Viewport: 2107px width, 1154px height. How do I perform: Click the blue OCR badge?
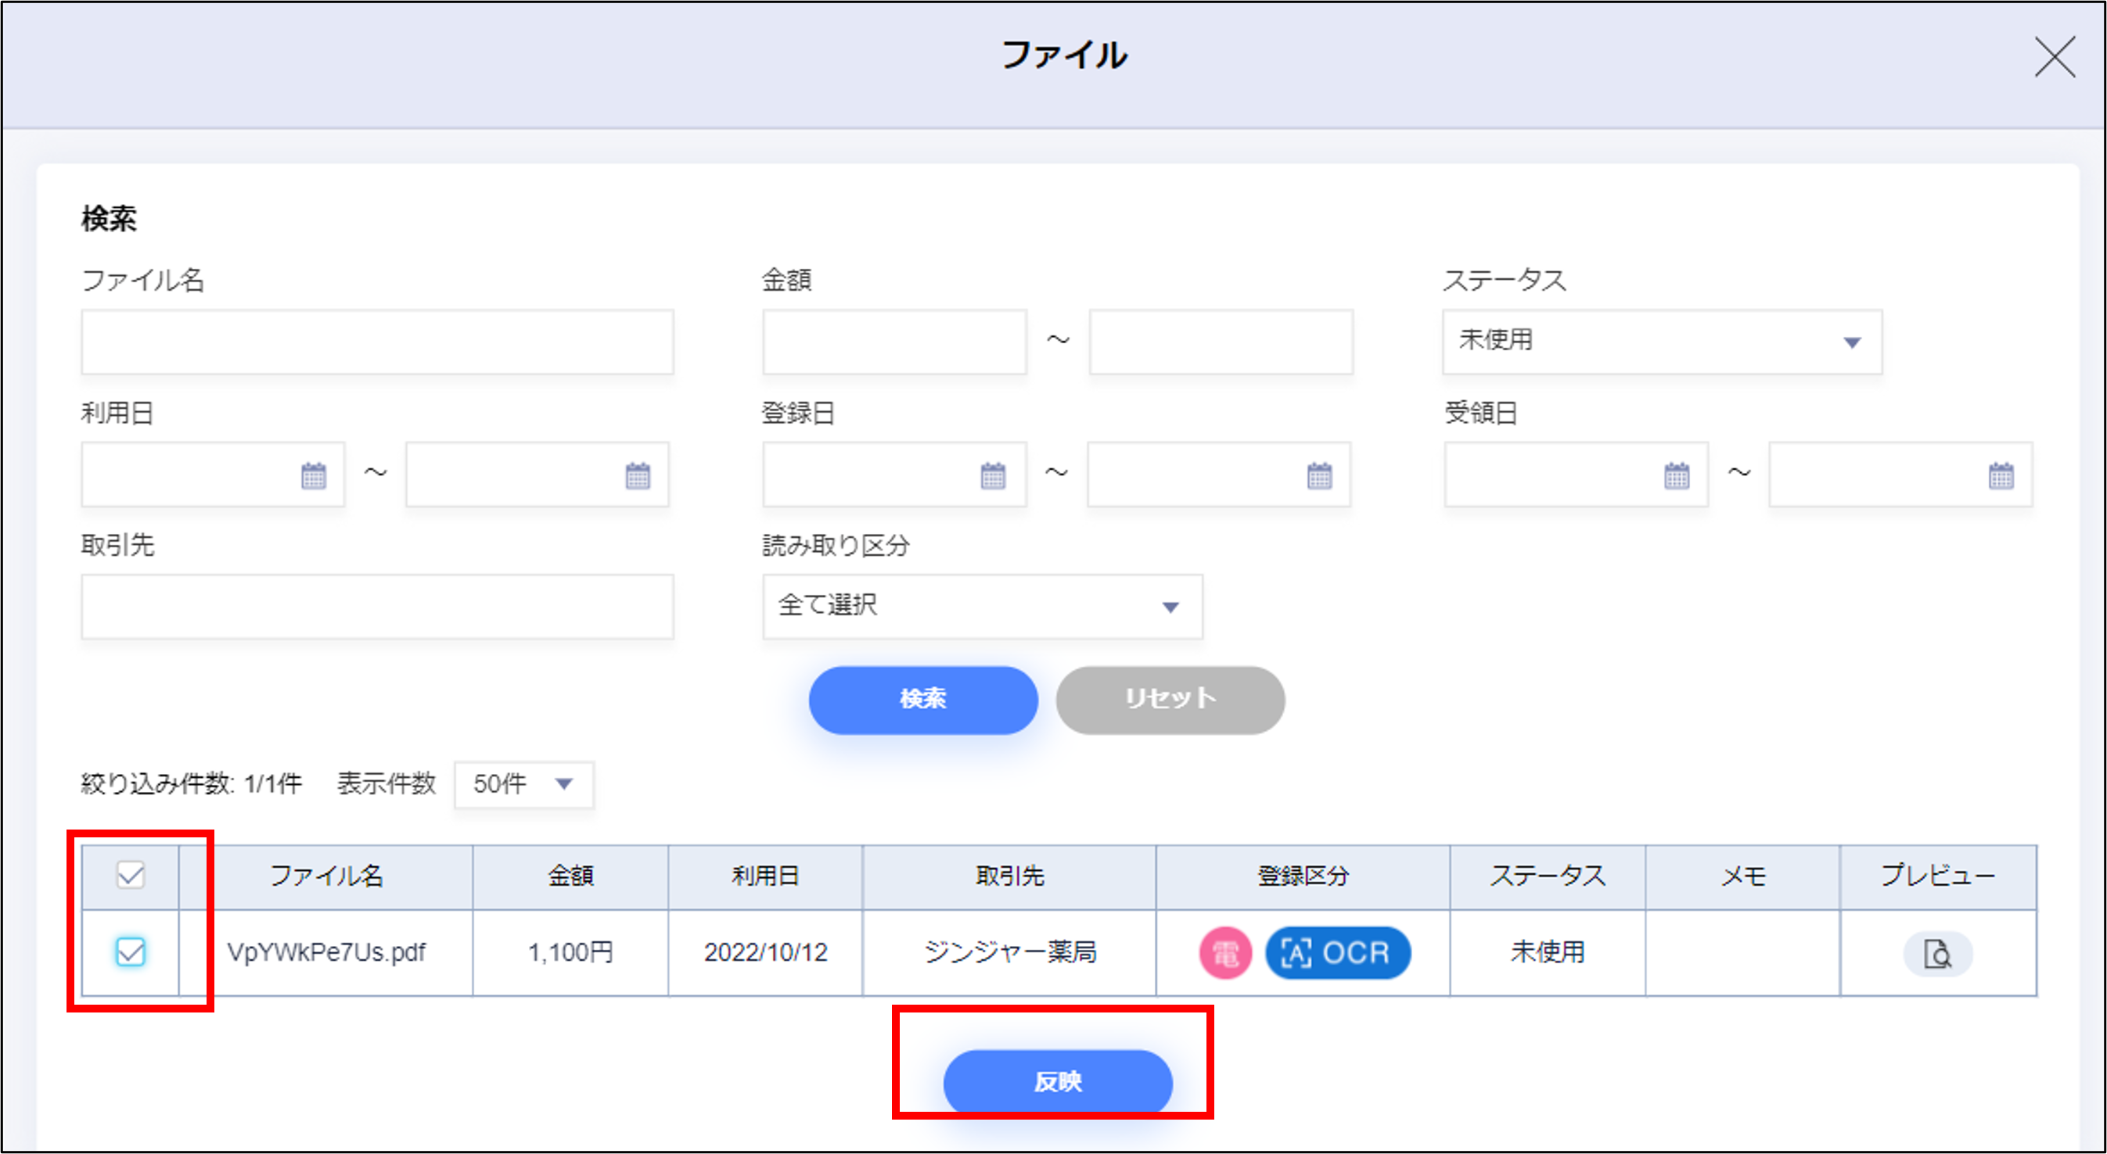(1337, 953)
